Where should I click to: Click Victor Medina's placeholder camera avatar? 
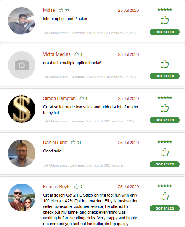(22, 65)
